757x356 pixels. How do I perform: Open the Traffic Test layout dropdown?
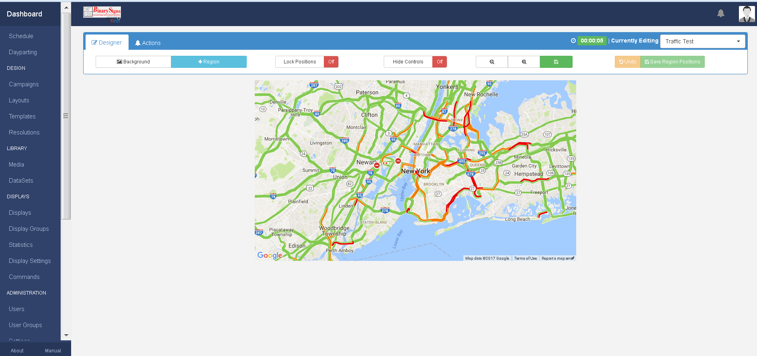tap(702, 41)
